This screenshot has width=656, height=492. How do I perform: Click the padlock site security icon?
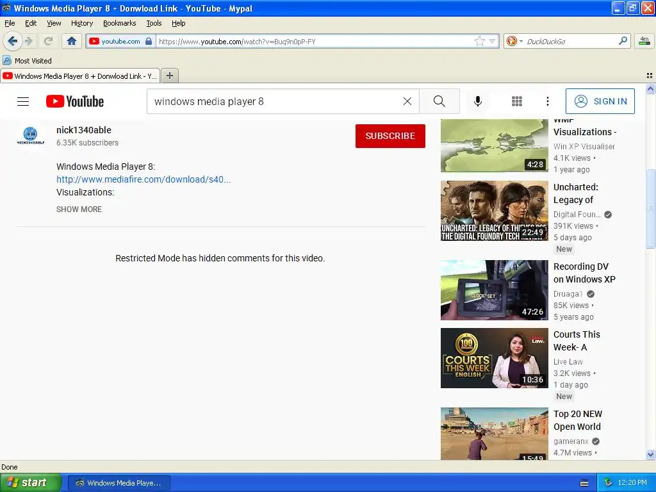coord(149,41)
